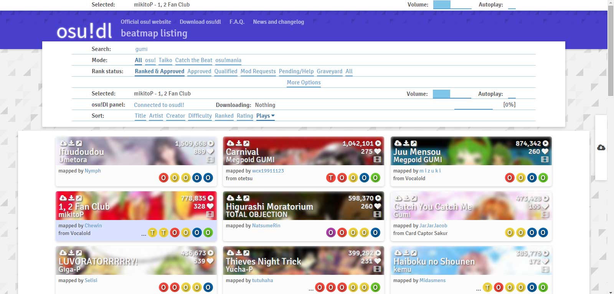Select green difficulty circle on Juu Mensou card

coord(543,178)
